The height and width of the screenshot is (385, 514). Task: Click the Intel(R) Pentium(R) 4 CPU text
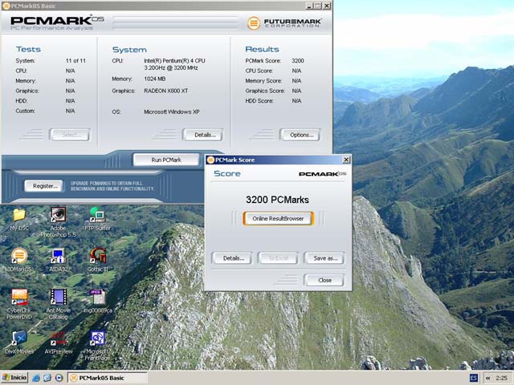tap(174, 61)
